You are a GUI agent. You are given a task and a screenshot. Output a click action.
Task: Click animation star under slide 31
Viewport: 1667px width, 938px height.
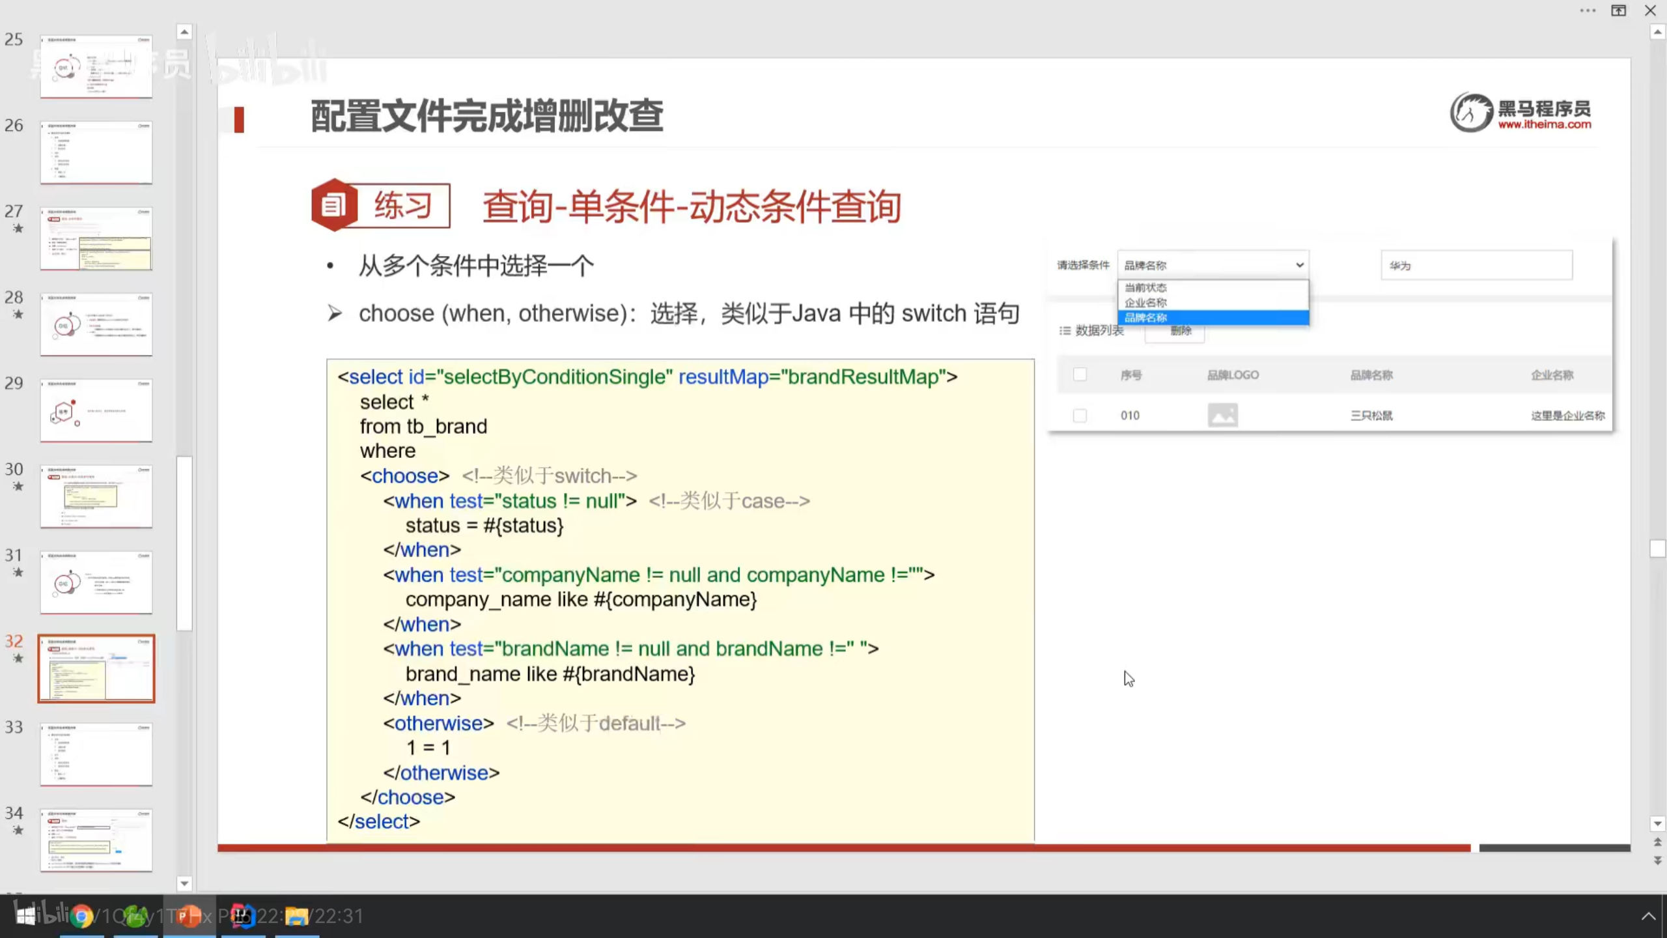(x=18, y=572)
